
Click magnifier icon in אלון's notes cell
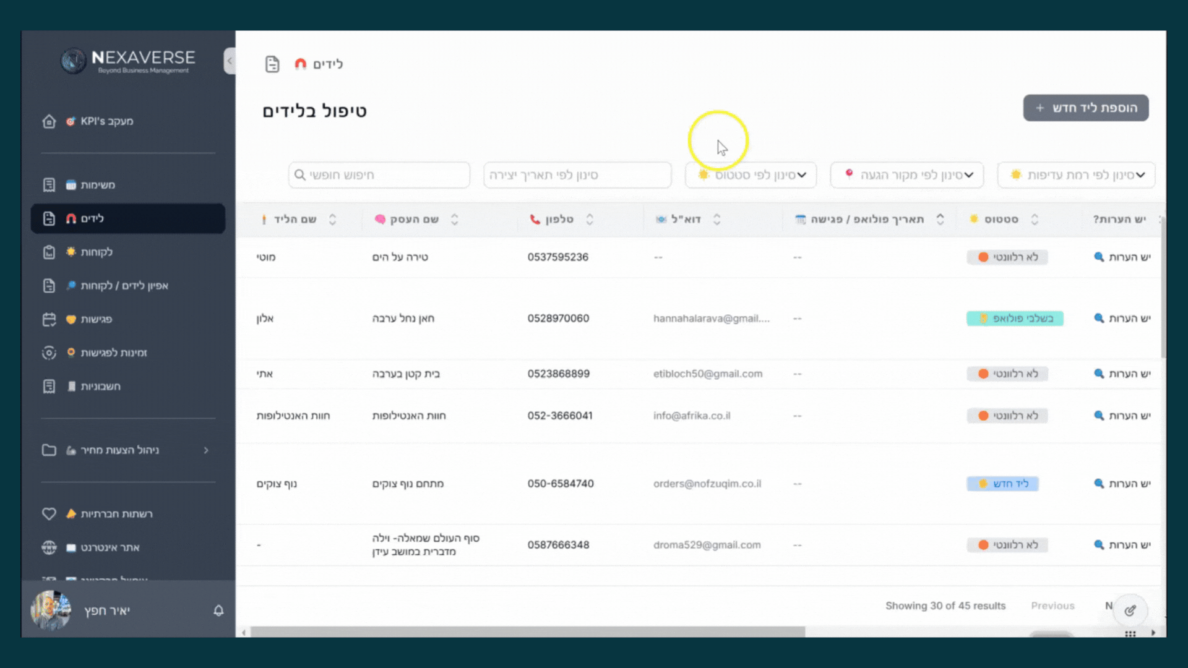click(x=1099, y=318)
